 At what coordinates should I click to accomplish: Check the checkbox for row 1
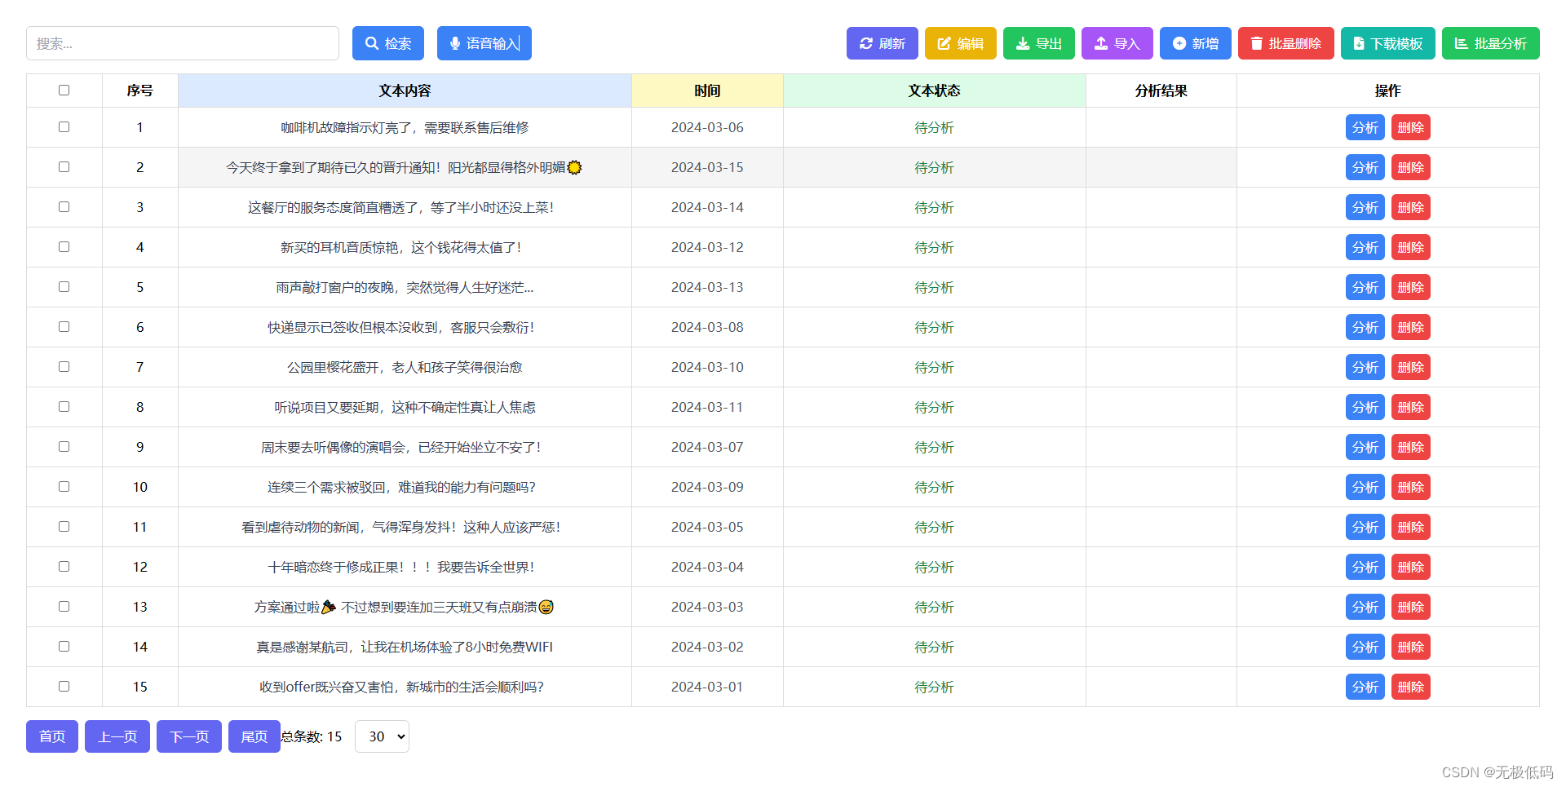pyautogui.click(x=64, y=127)
